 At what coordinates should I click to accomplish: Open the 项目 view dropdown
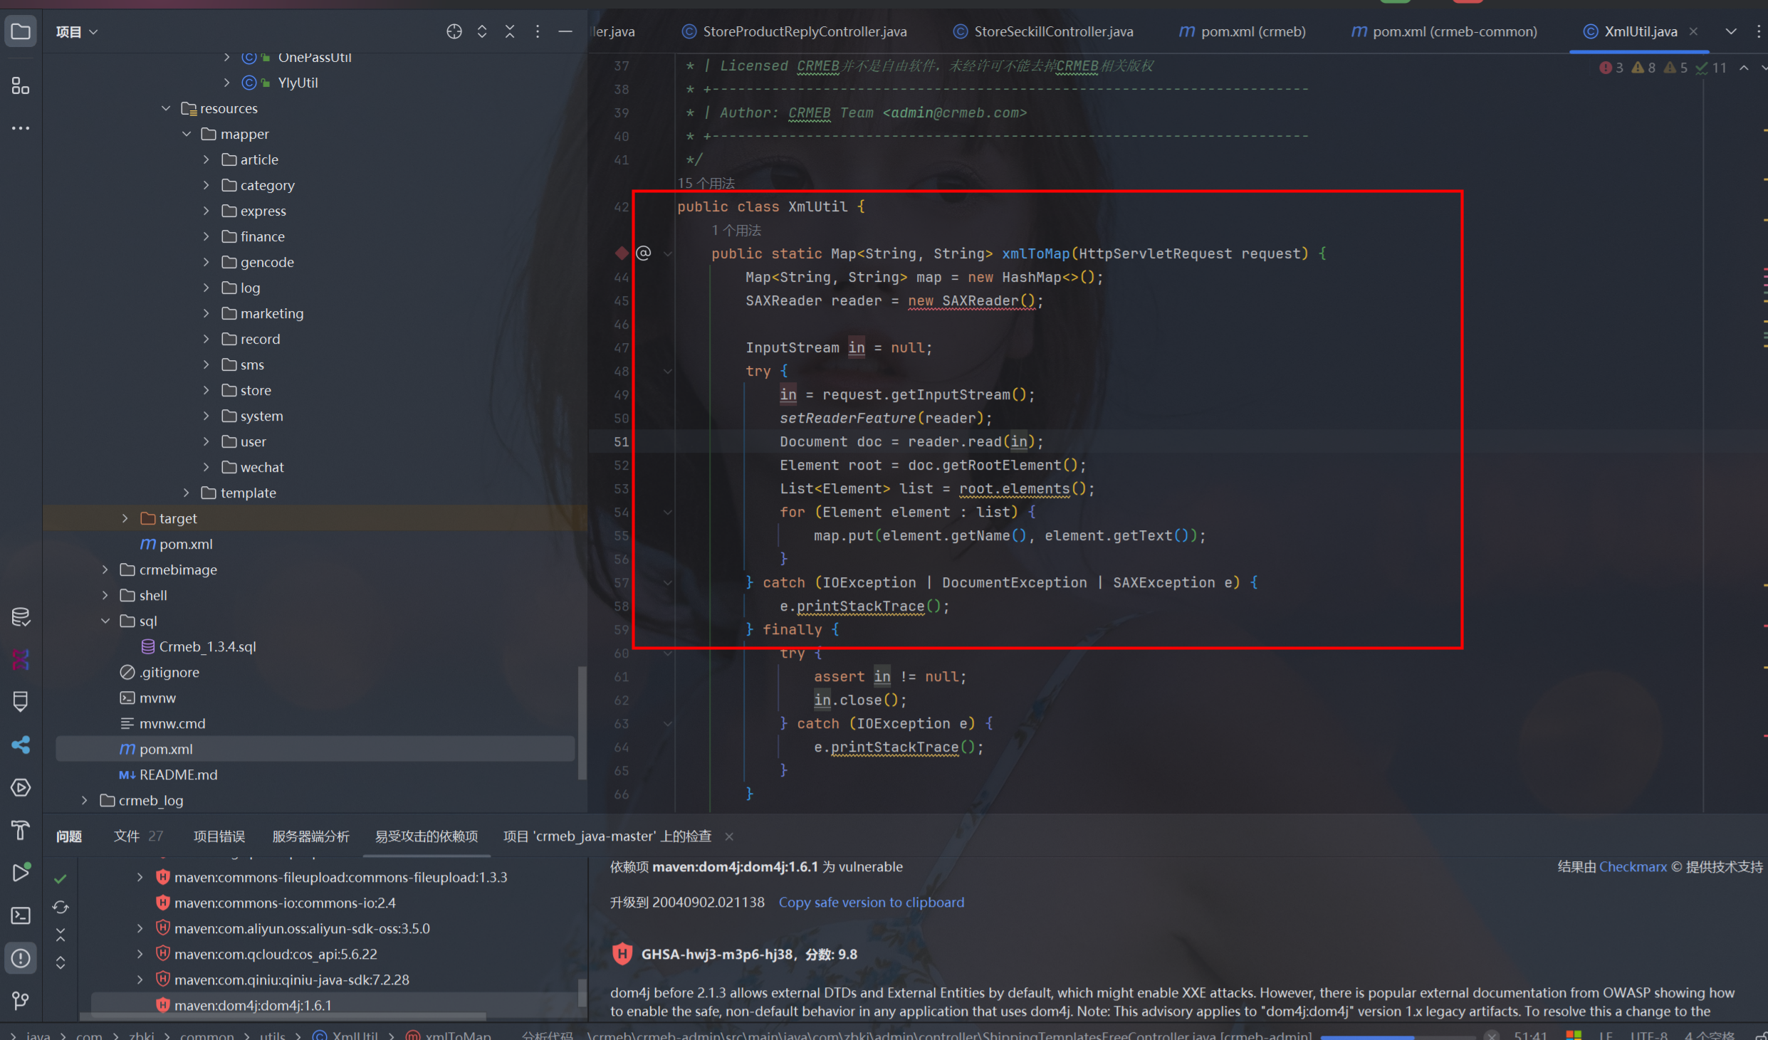point(77,31)
